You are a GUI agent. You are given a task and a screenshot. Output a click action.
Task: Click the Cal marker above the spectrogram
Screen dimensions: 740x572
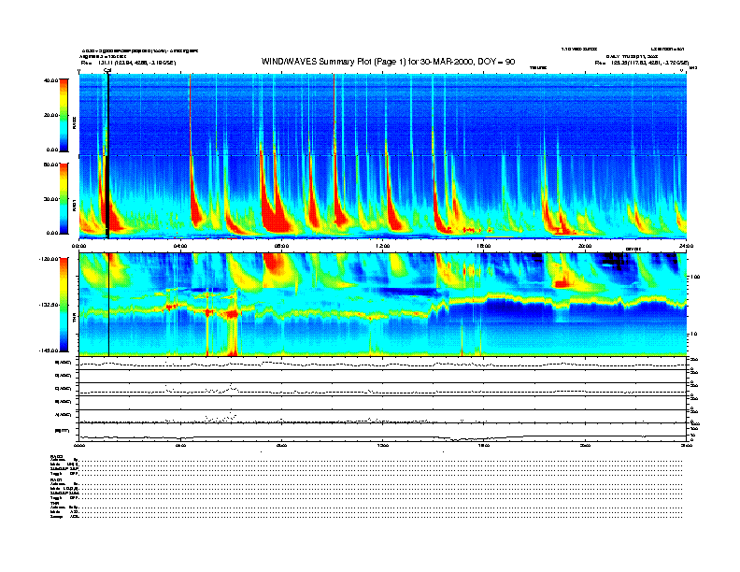107,70
